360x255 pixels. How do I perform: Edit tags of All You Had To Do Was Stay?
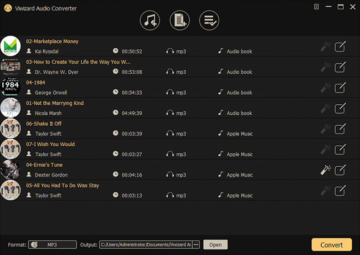[341, 190]
